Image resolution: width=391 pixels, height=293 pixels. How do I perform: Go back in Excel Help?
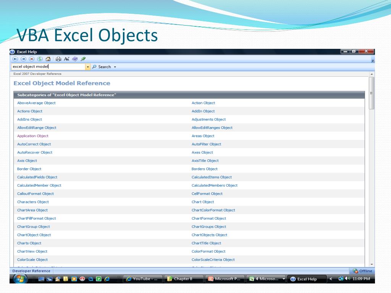15,59
